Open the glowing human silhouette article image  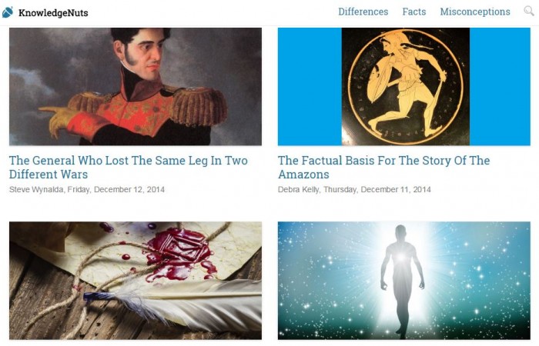point(404,281)
